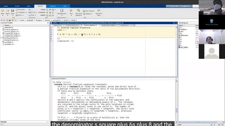Open the New dropdown arrow

[x=2, y=15]
